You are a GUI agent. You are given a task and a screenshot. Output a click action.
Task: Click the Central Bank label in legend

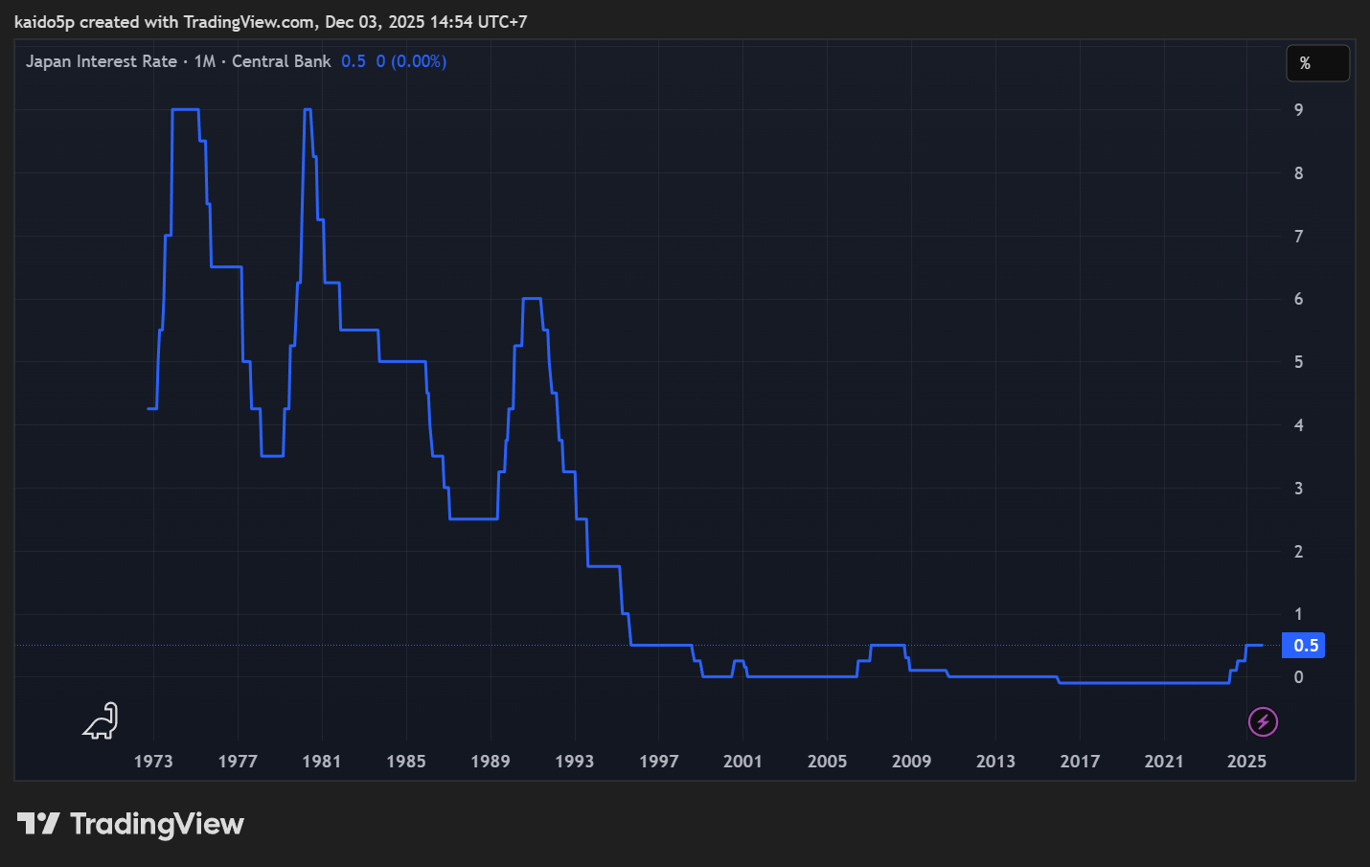coord(281,61)
